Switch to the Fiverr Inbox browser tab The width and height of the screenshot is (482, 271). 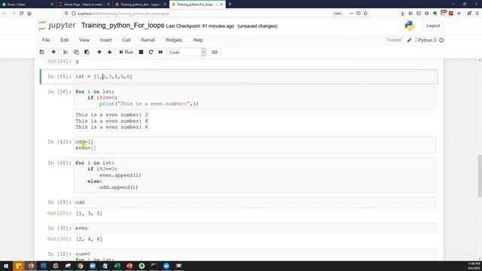(28, 5)
